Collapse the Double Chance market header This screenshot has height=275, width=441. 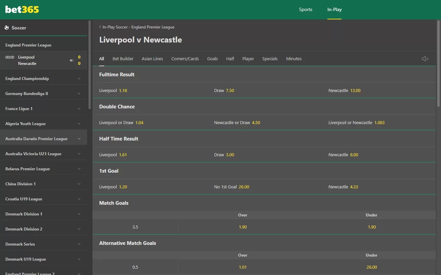264,107
